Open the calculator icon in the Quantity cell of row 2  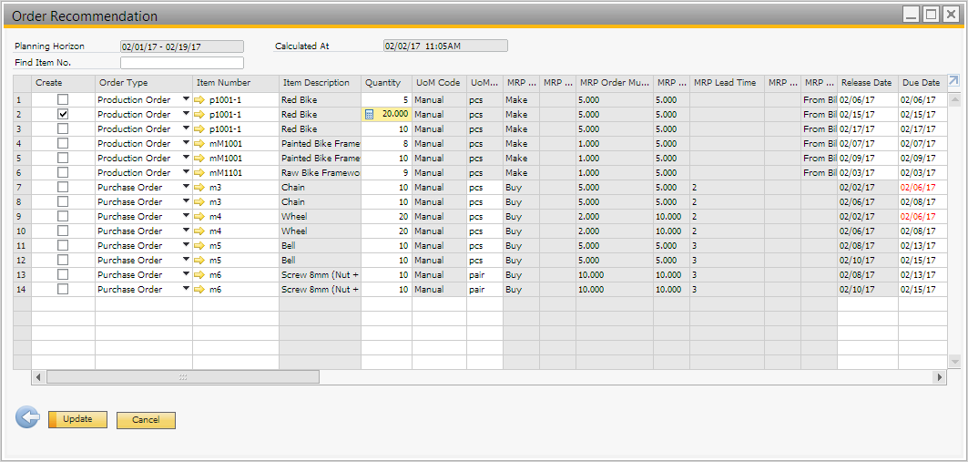pos(369,114)
